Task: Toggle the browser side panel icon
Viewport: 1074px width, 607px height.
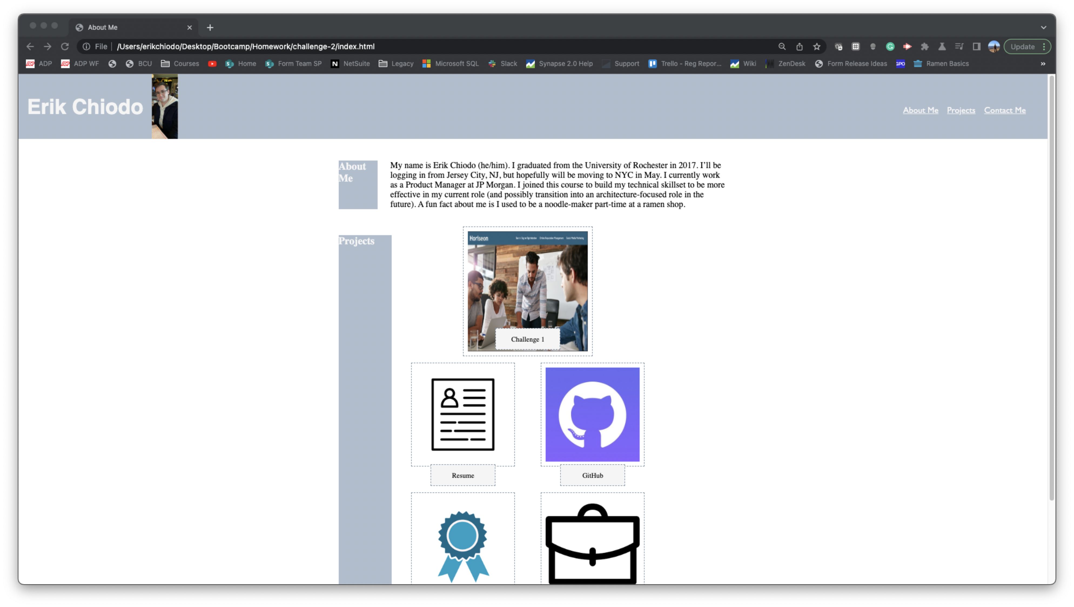Action: (976, 46)
